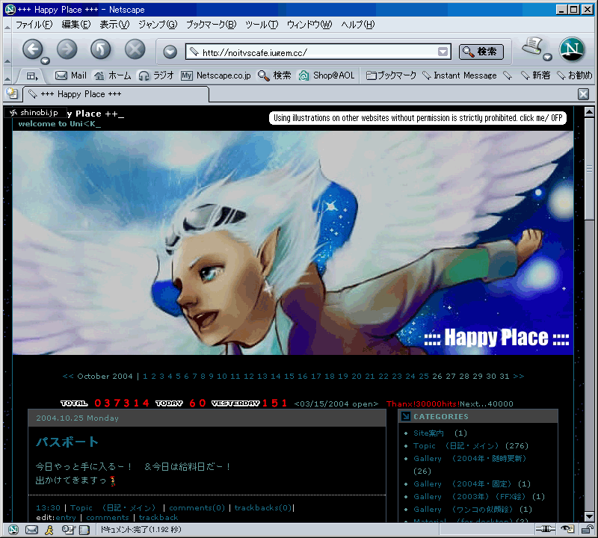598x538 pixels.
Task: Open the 表示(V) menu
Action: coord(114,25)
